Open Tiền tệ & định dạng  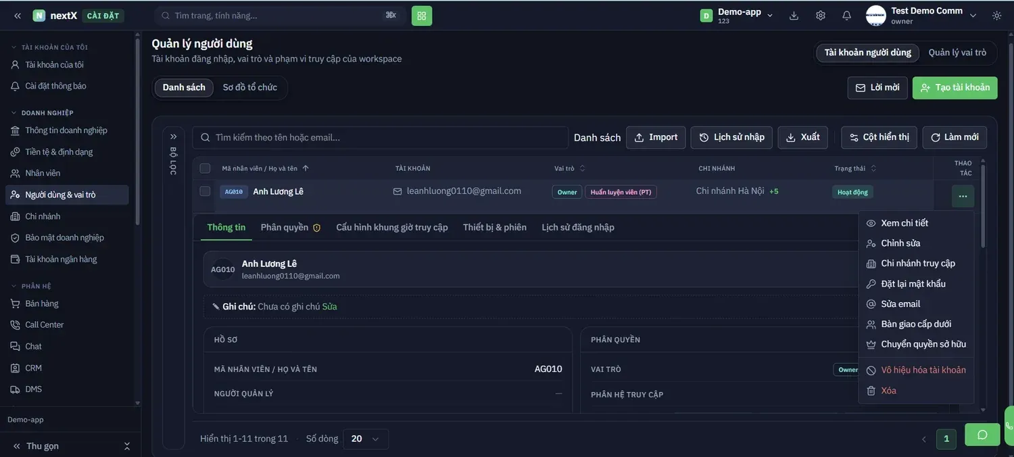pos(68,152)
